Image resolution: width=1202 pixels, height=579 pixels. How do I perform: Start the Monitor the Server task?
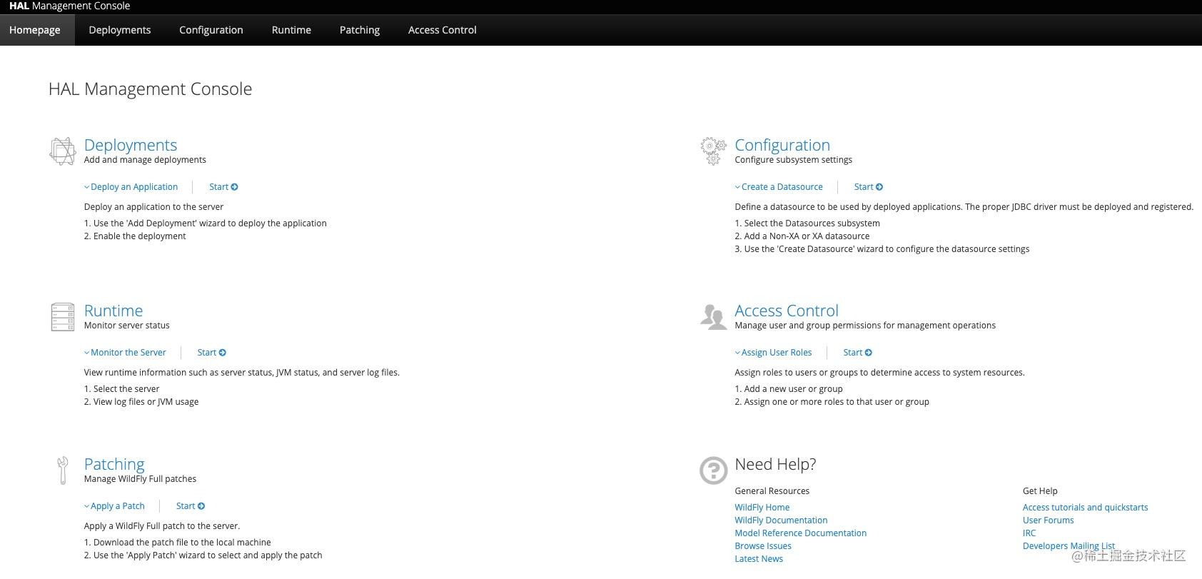pos(212,353)
